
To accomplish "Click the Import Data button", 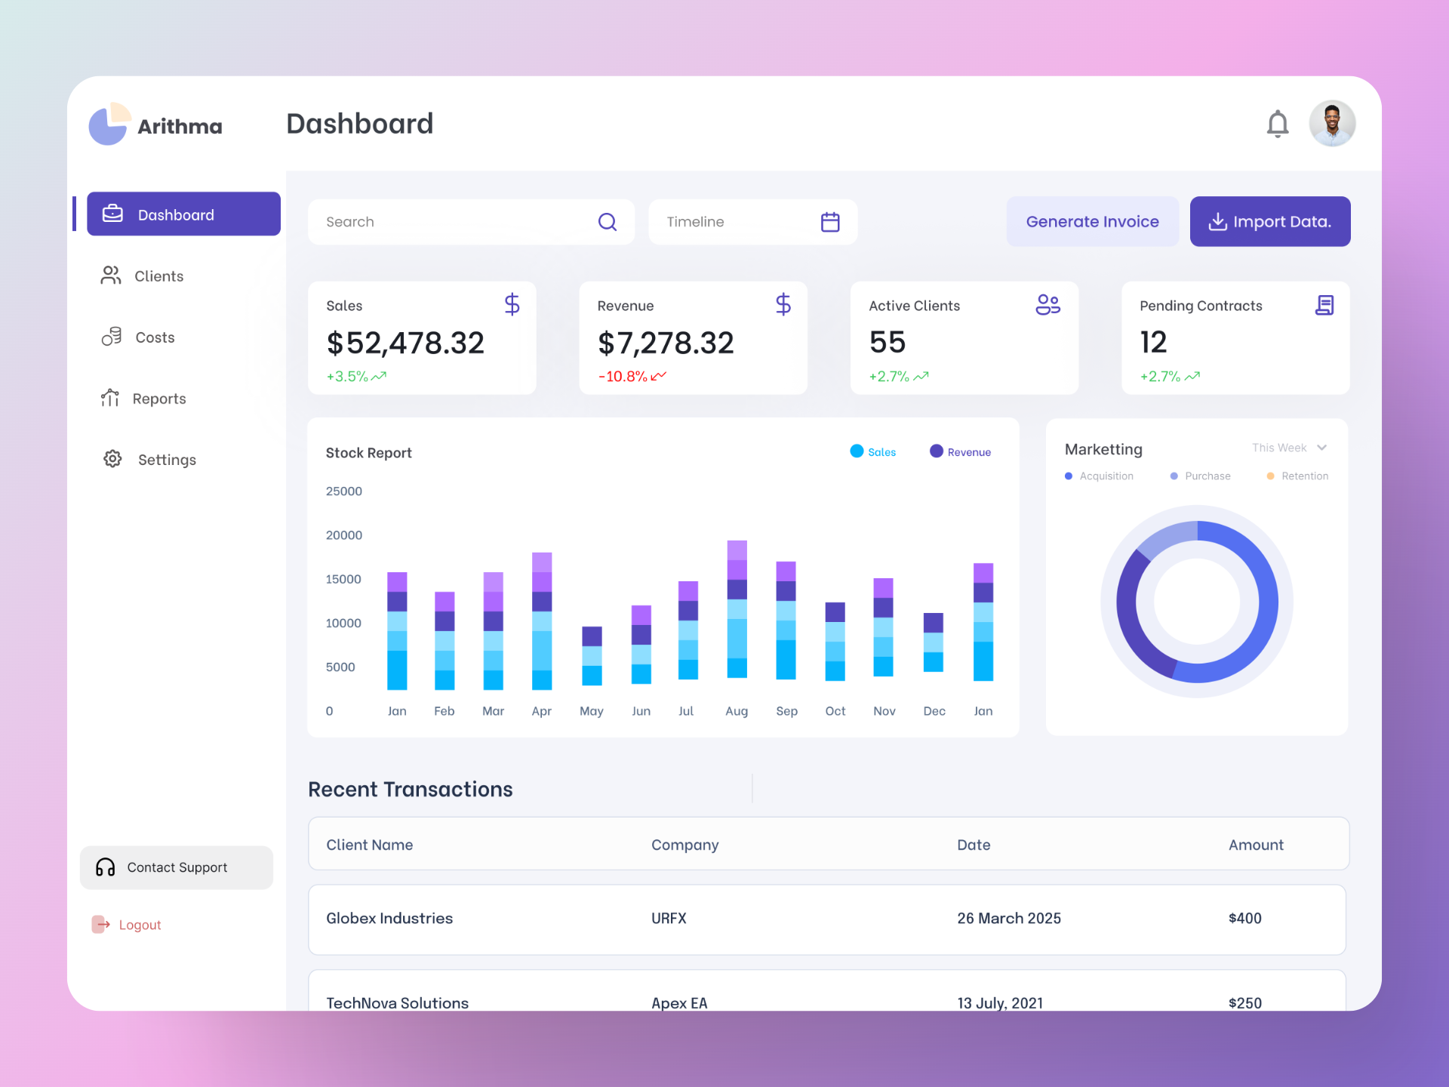I will click(x=1270, y=221).
